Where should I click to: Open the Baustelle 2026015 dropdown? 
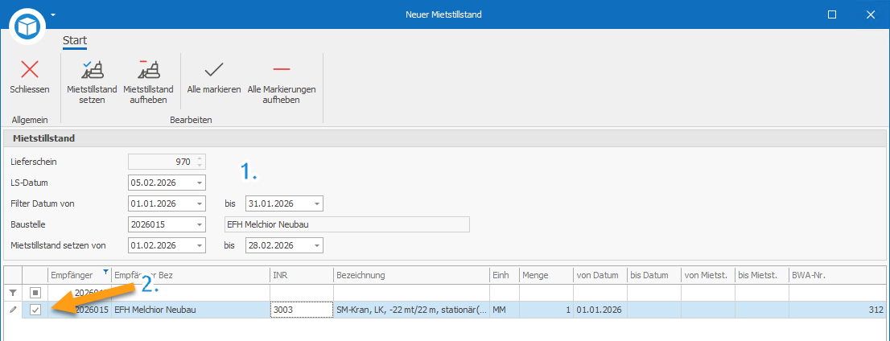[200, 224]
